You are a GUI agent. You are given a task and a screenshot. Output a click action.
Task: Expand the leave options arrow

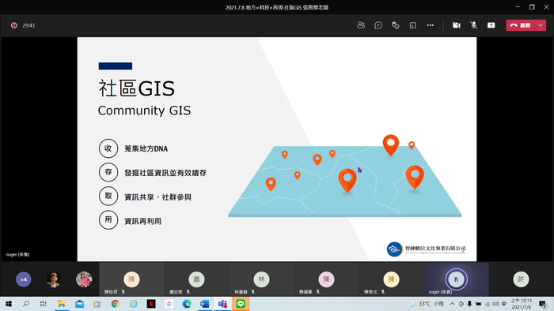[x=541, y=25]
